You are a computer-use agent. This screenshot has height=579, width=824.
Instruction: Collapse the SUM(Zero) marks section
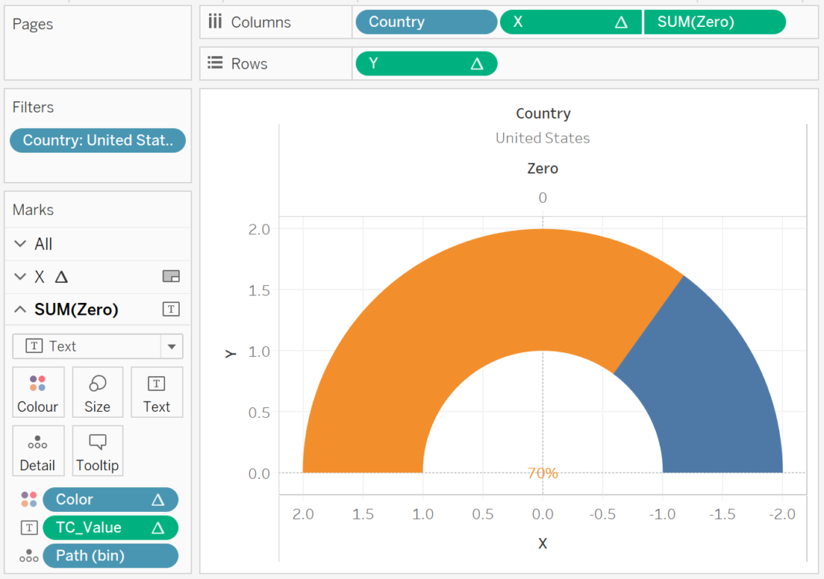tap(20, 309)
